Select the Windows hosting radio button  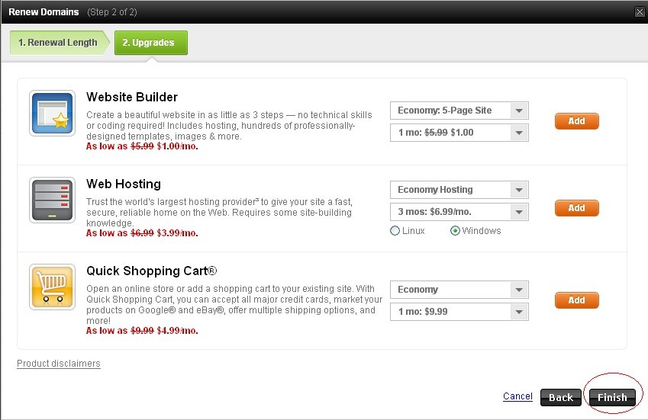[x=455, y=231]
